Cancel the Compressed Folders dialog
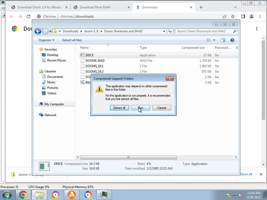The image size is (267, 200). pyautogui.click(x=162, y=108)
